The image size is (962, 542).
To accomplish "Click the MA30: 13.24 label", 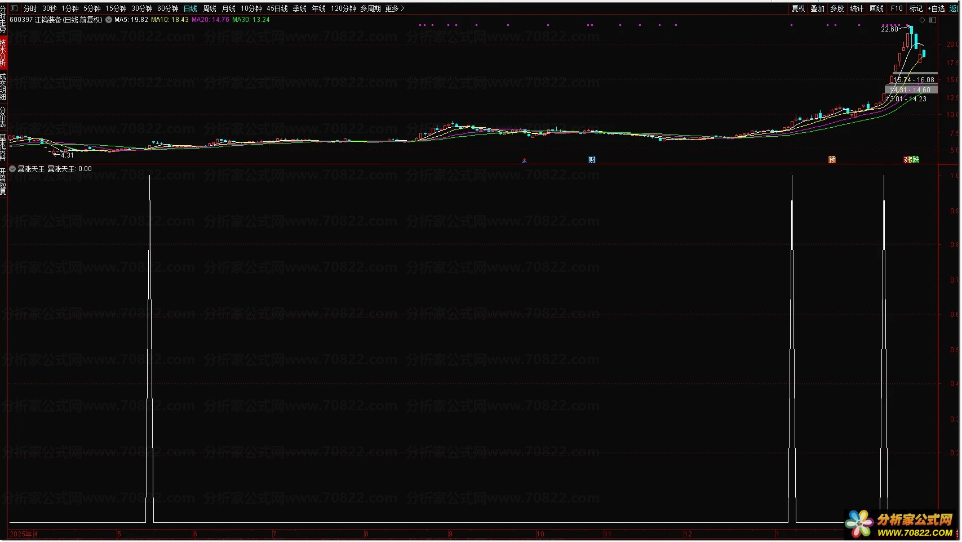I will (x=251, y=20).
